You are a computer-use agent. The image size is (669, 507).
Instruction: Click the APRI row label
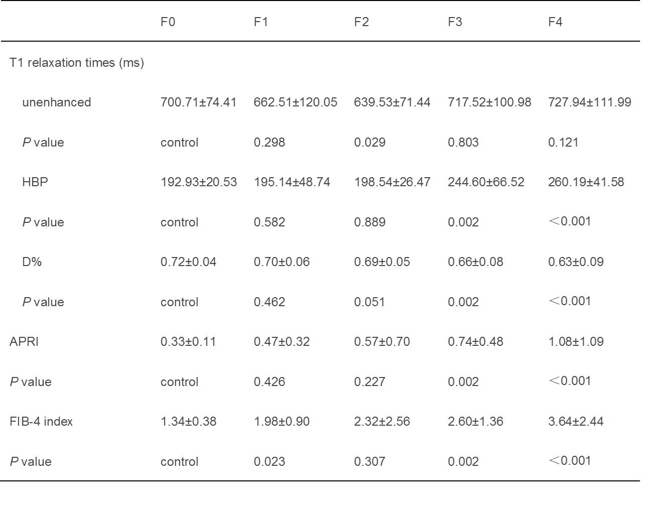click(x=24, y=342)
